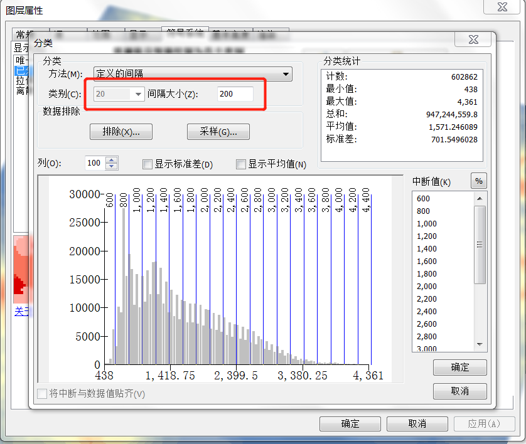
Task: Enable the 显示标准差 checkbox
Action: point(148,164)
